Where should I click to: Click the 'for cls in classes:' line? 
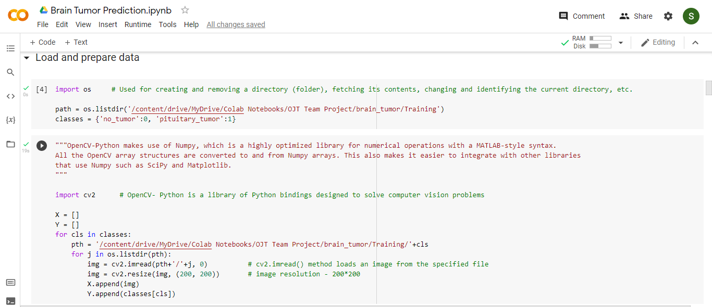[x=93, y=235]
